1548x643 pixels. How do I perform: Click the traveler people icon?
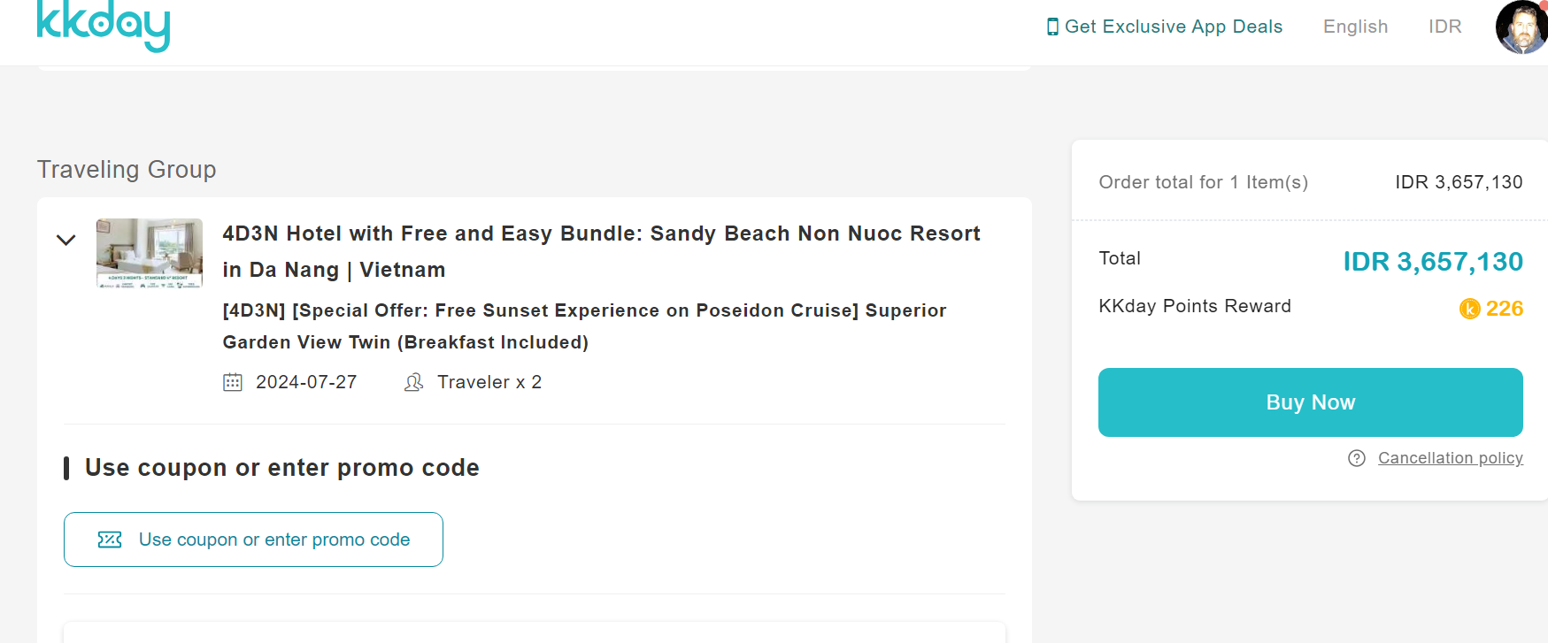pos(413,382)
